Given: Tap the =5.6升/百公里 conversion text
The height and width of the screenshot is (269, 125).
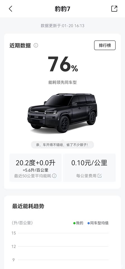Looking at the screenshot, I should 36,170.
